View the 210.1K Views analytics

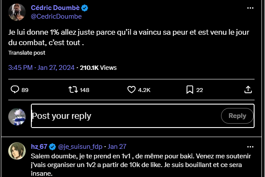pyautogui.click(x=98, y=68)
